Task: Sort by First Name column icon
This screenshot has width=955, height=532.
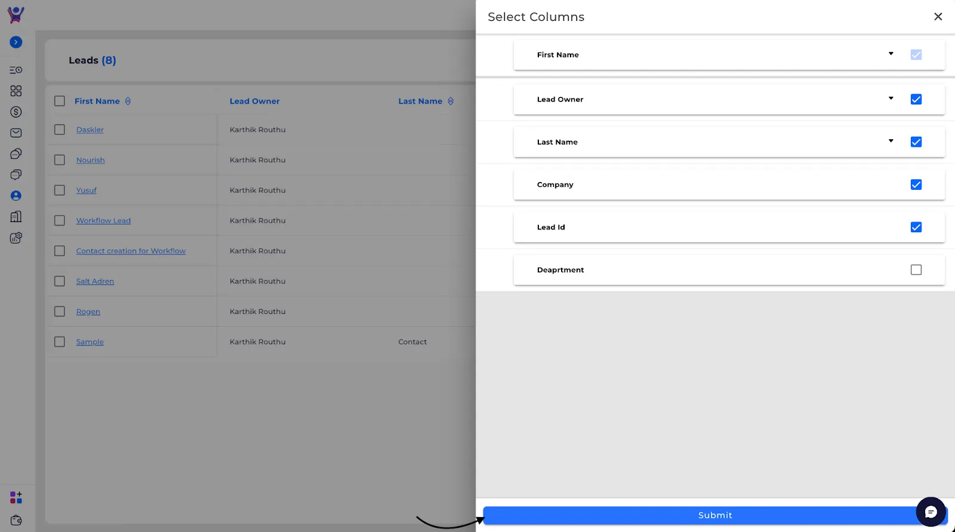Action: pyautogui.click(x=128, y=101)
